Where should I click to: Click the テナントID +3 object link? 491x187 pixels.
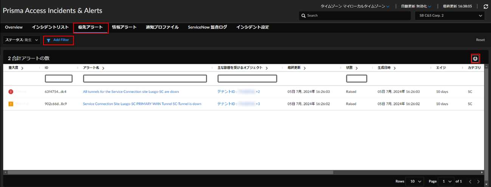(x=239, y=104)
